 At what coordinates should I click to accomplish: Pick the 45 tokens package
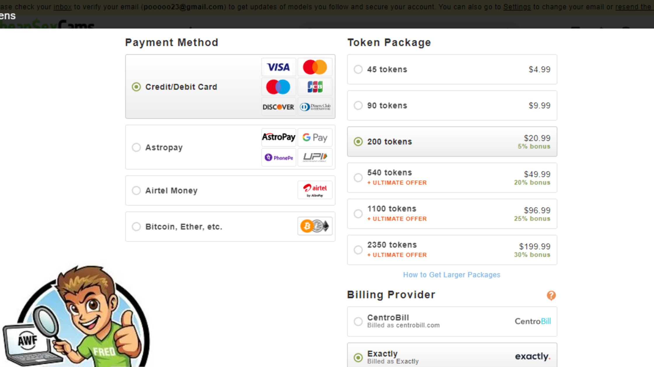[358, 69]
